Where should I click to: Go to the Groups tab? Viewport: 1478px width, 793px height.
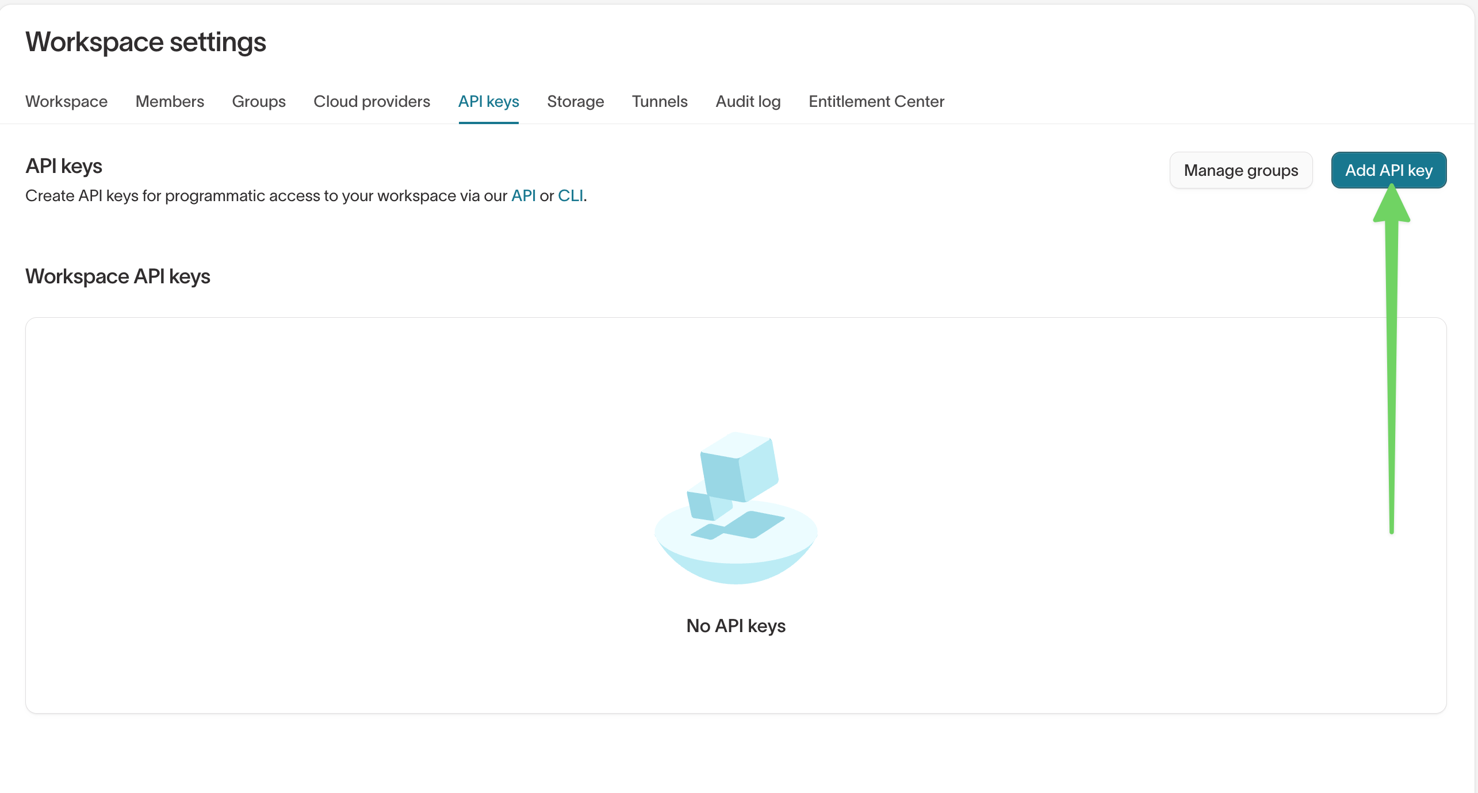(x=259, y=101)
